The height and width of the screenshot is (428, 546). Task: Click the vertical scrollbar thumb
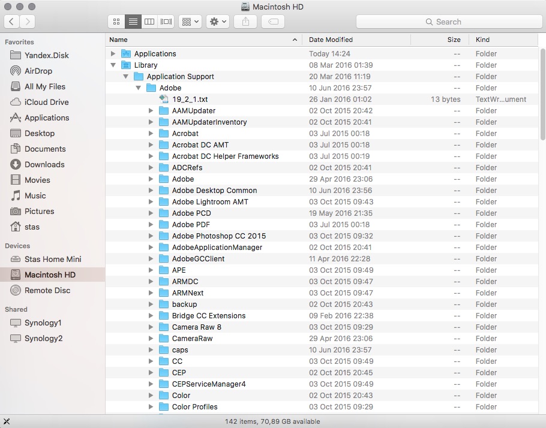[x=542, y=94]
